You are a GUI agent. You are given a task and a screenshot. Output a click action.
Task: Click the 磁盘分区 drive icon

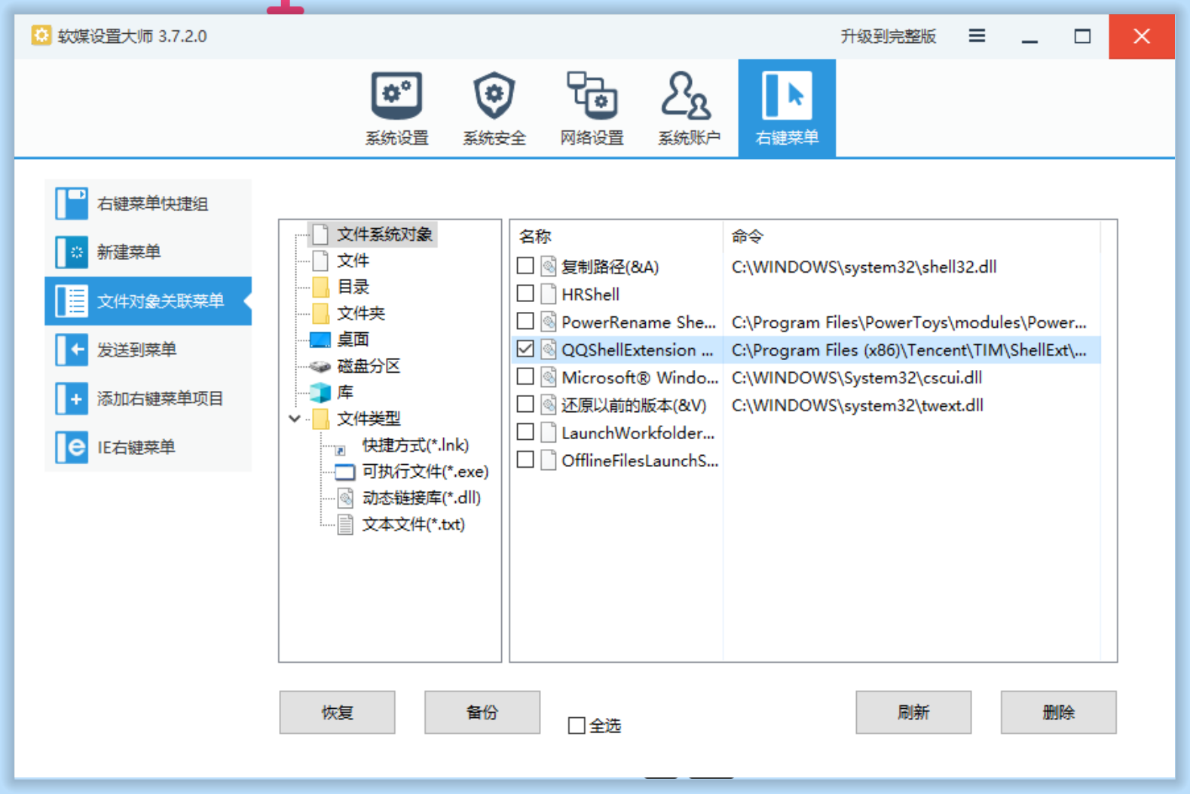pyautogui.click(x=320, y=366)
